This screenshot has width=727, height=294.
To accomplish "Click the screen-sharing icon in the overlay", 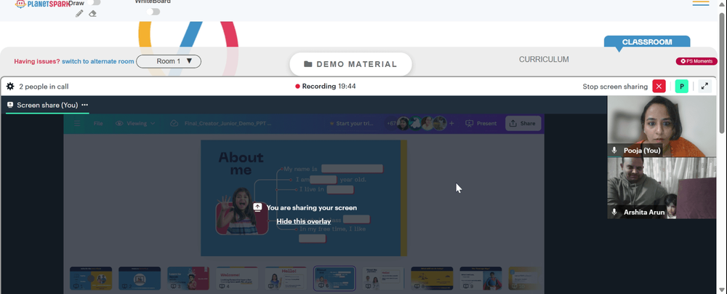I will (257, 207).
